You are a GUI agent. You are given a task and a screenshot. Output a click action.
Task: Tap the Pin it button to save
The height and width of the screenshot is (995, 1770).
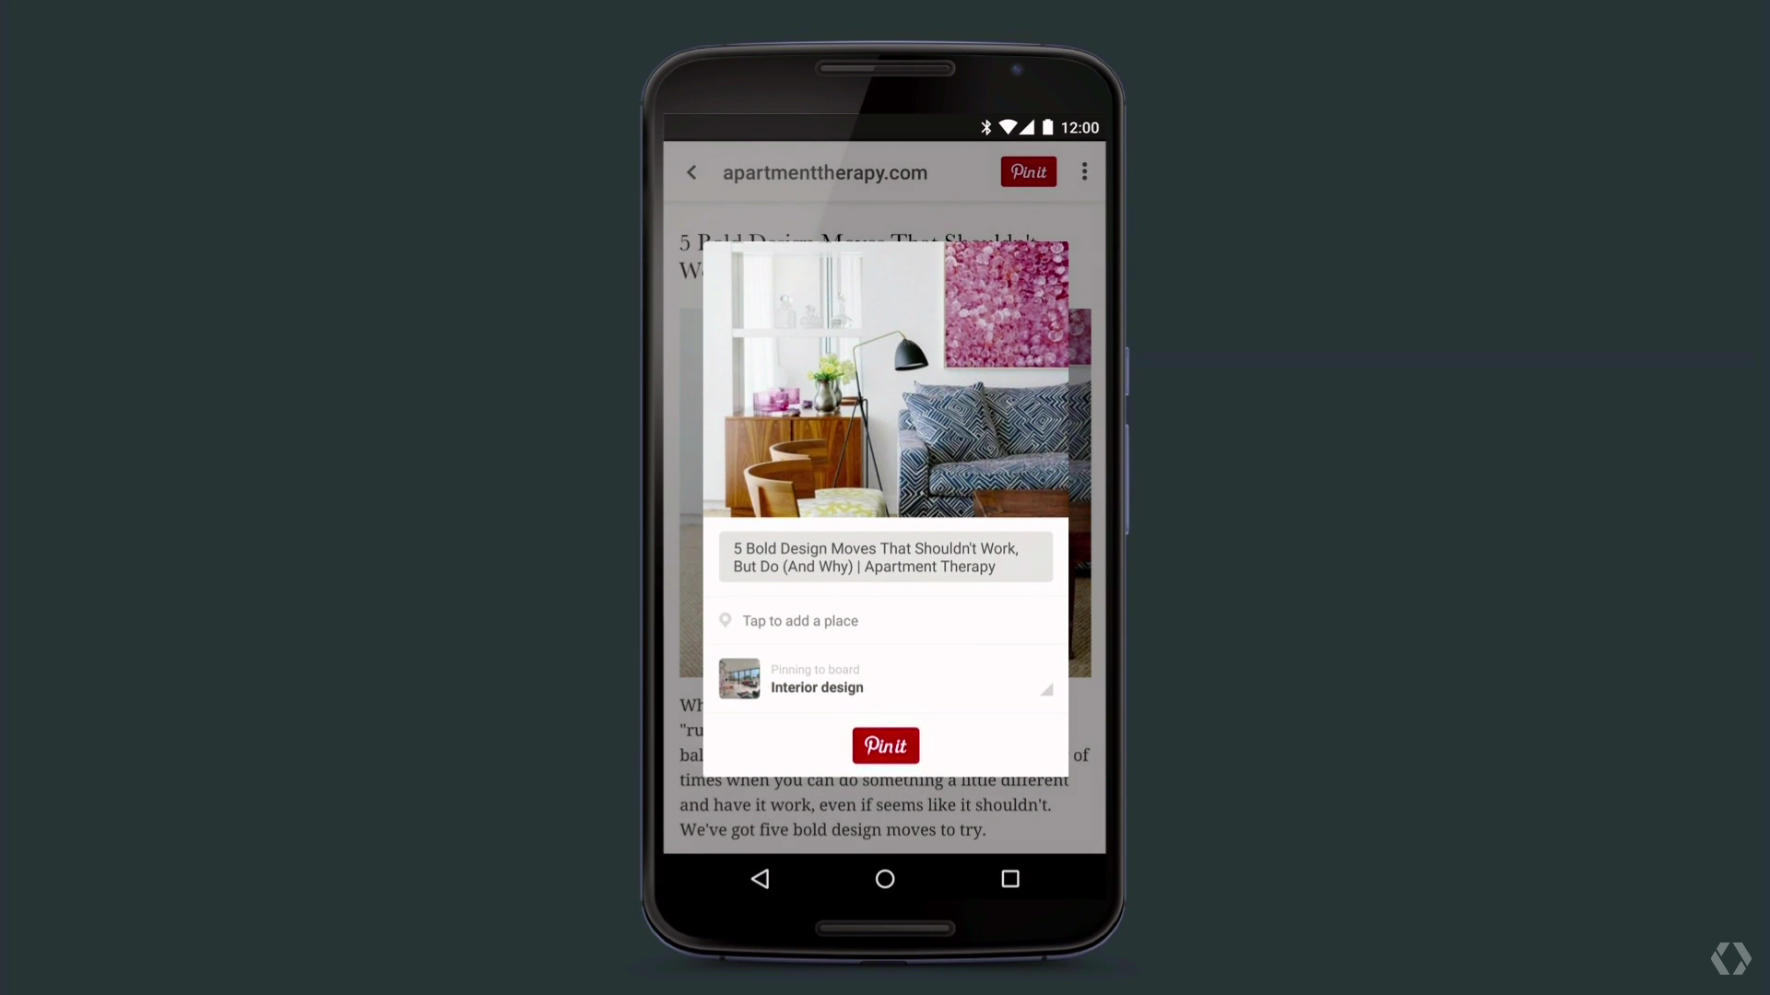click(x=885, y=744)
